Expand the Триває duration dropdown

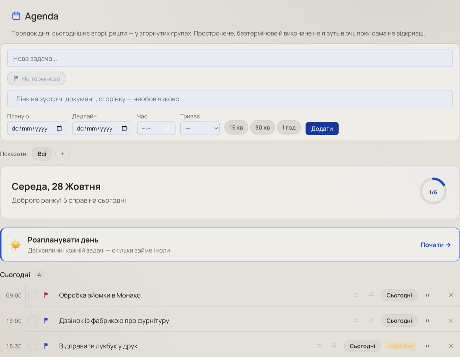[x=200, y=128]
